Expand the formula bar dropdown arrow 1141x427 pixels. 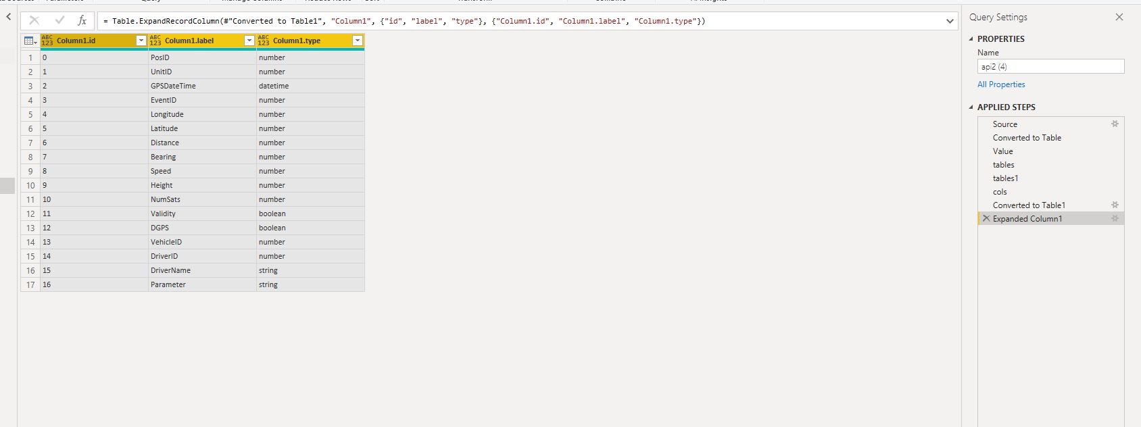pos(950,21)
